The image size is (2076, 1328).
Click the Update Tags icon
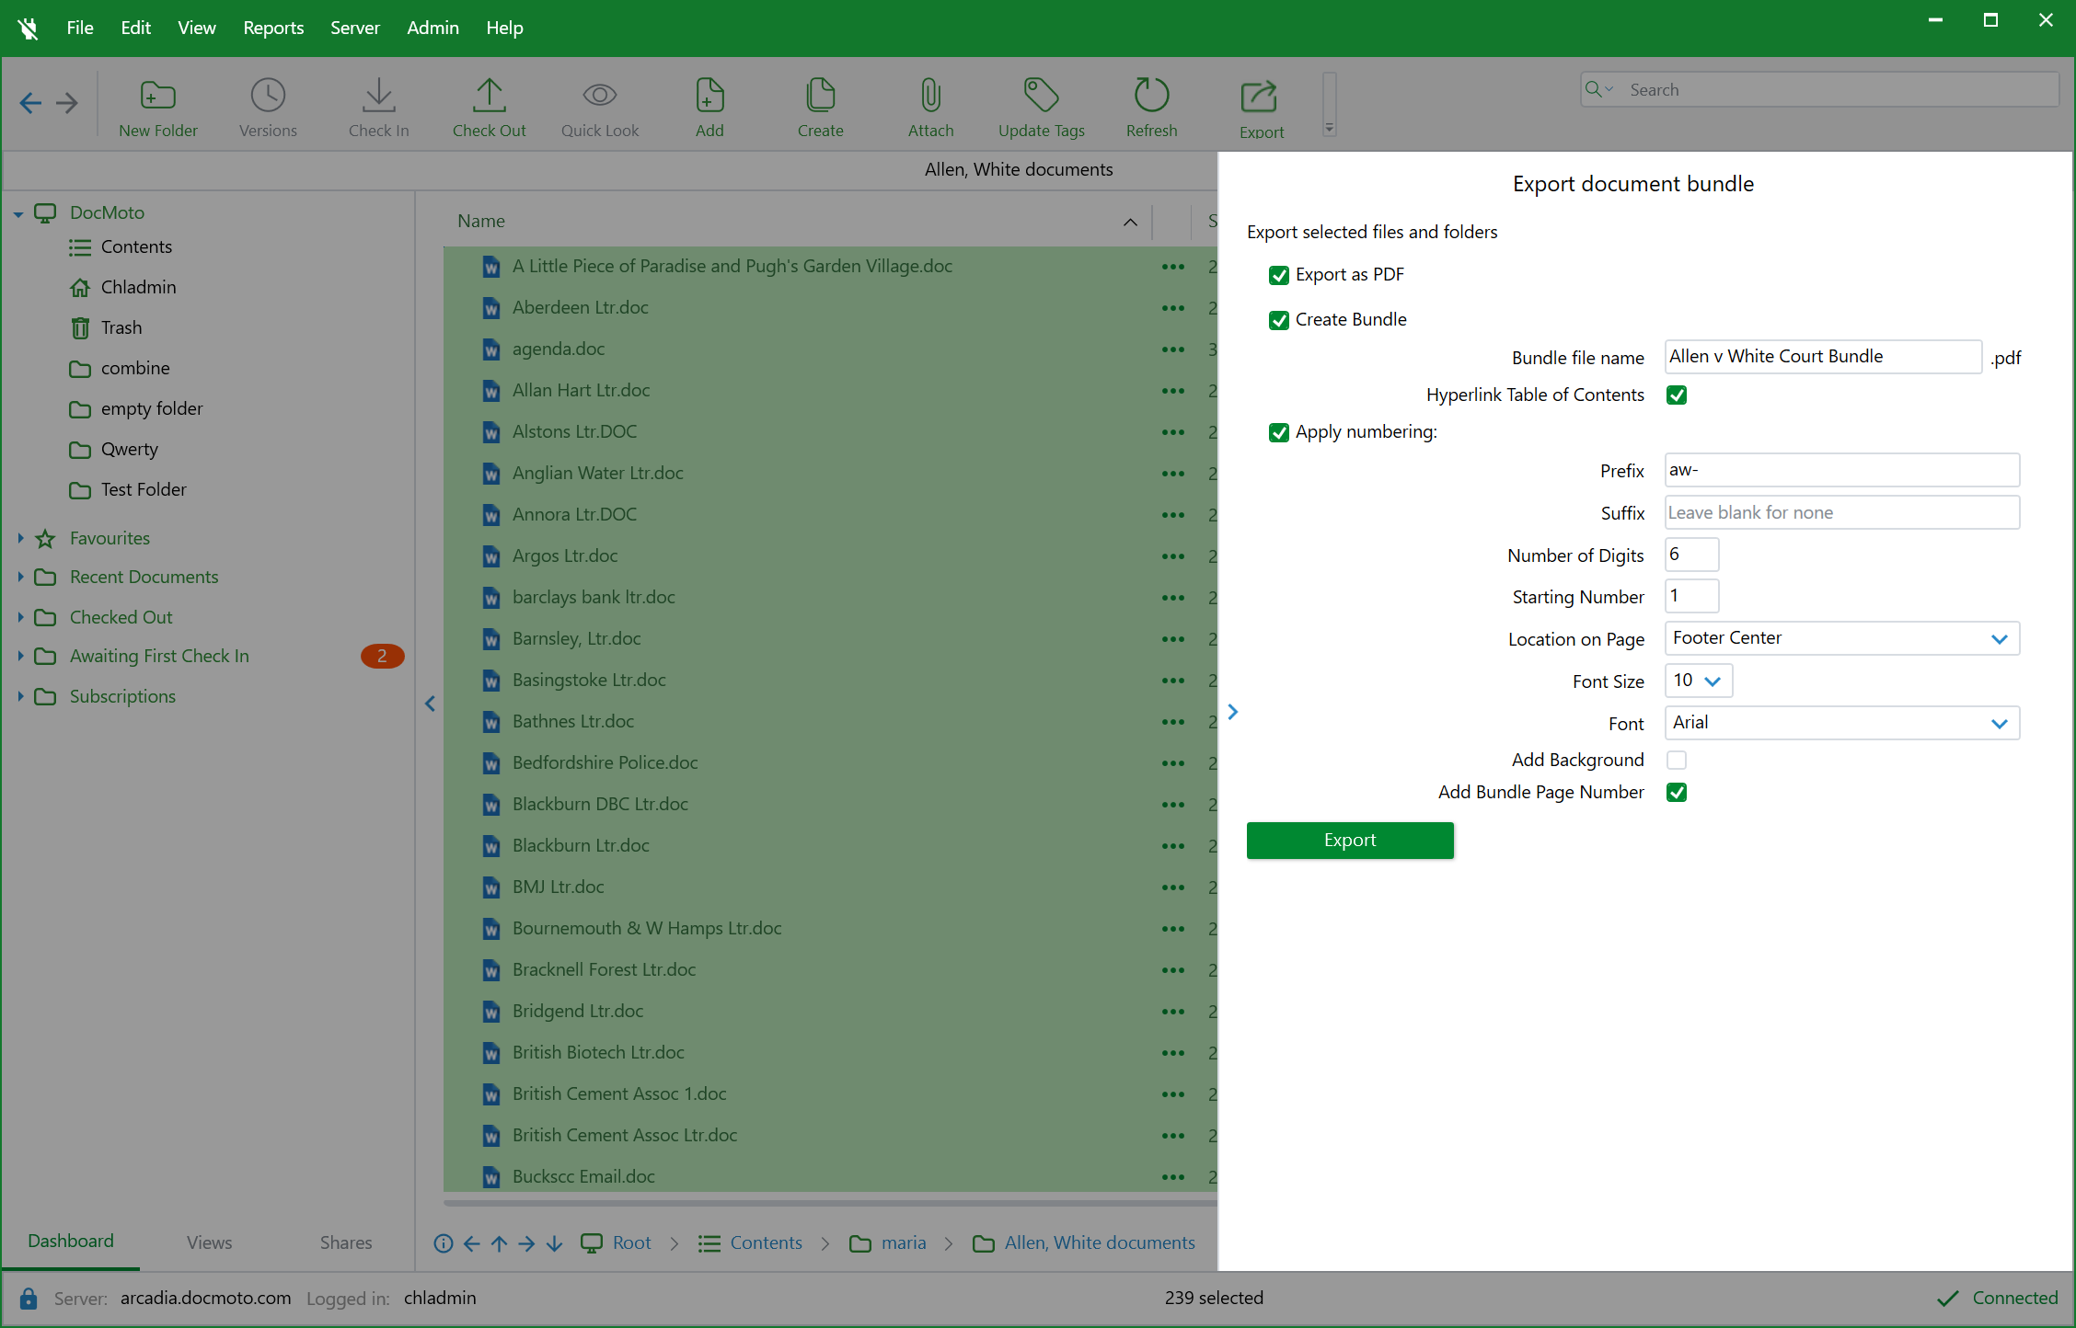pos(1041,96)
